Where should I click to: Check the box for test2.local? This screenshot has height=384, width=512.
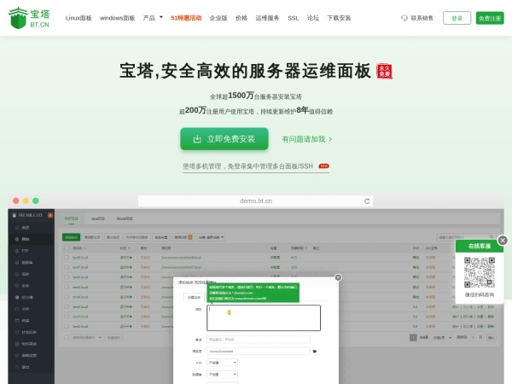coord(67,326)
